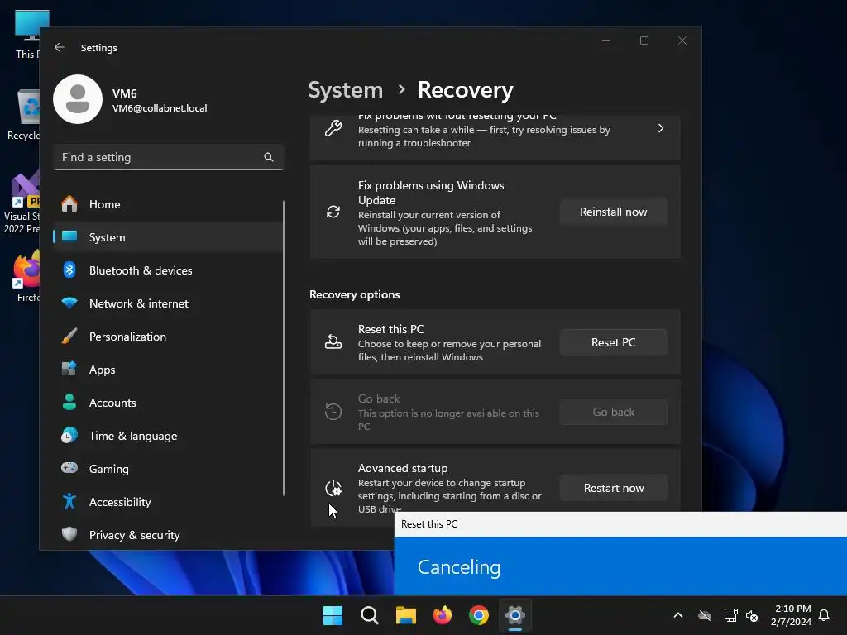Click the Restart now button

pyautogui.click(x=613, y=488)
